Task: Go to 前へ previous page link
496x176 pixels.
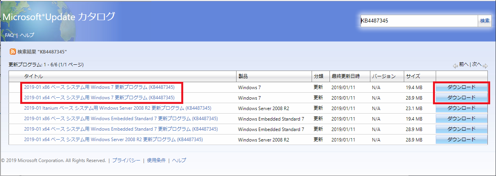Action: 464,64
